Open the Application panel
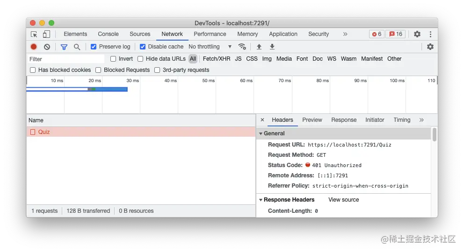This screenshot has height=252, width=464. 283,34
